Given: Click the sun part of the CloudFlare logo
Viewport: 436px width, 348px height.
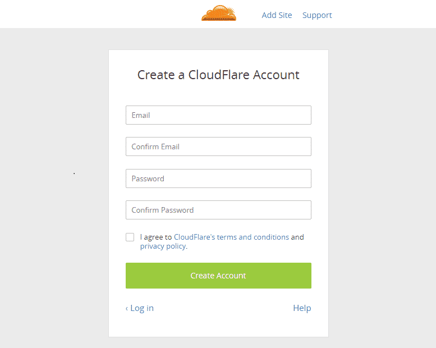Looking at the screenshot, I should [230, 12].
